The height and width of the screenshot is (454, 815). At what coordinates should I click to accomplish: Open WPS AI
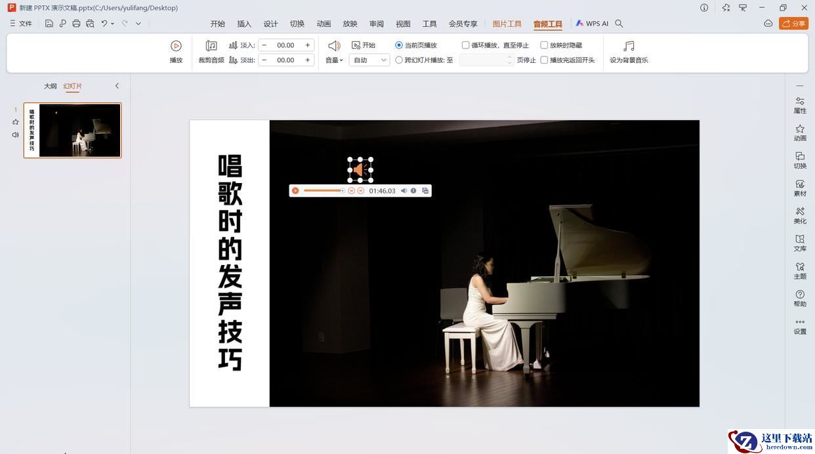(x=592, y=24)
